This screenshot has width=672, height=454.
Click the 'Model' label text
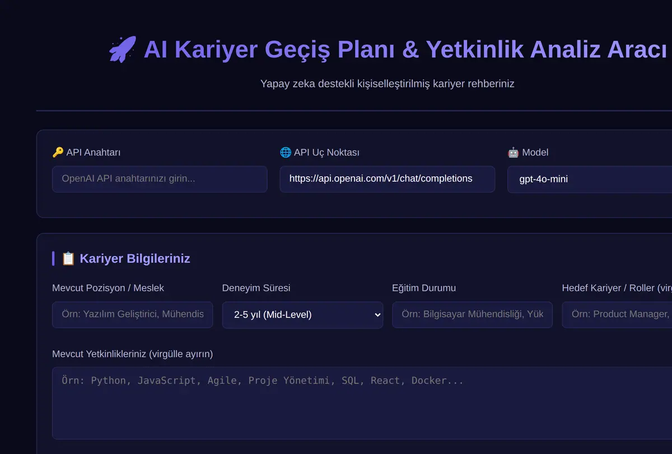pyautogui.click(x=535, y=152)
